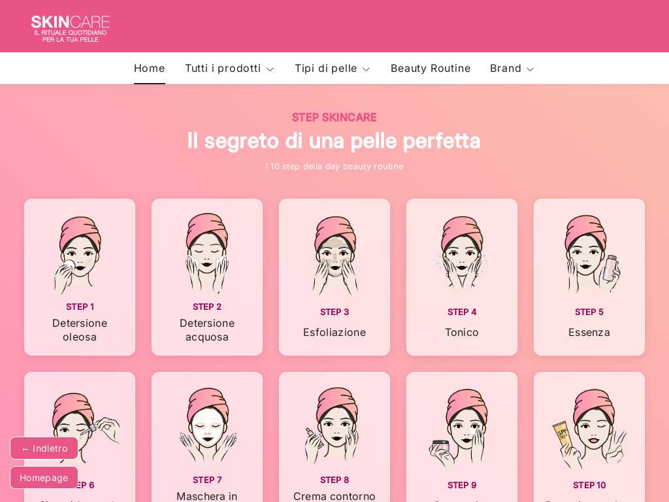
Task: Click the Homepage button
Action: click(x=44, y=478)
